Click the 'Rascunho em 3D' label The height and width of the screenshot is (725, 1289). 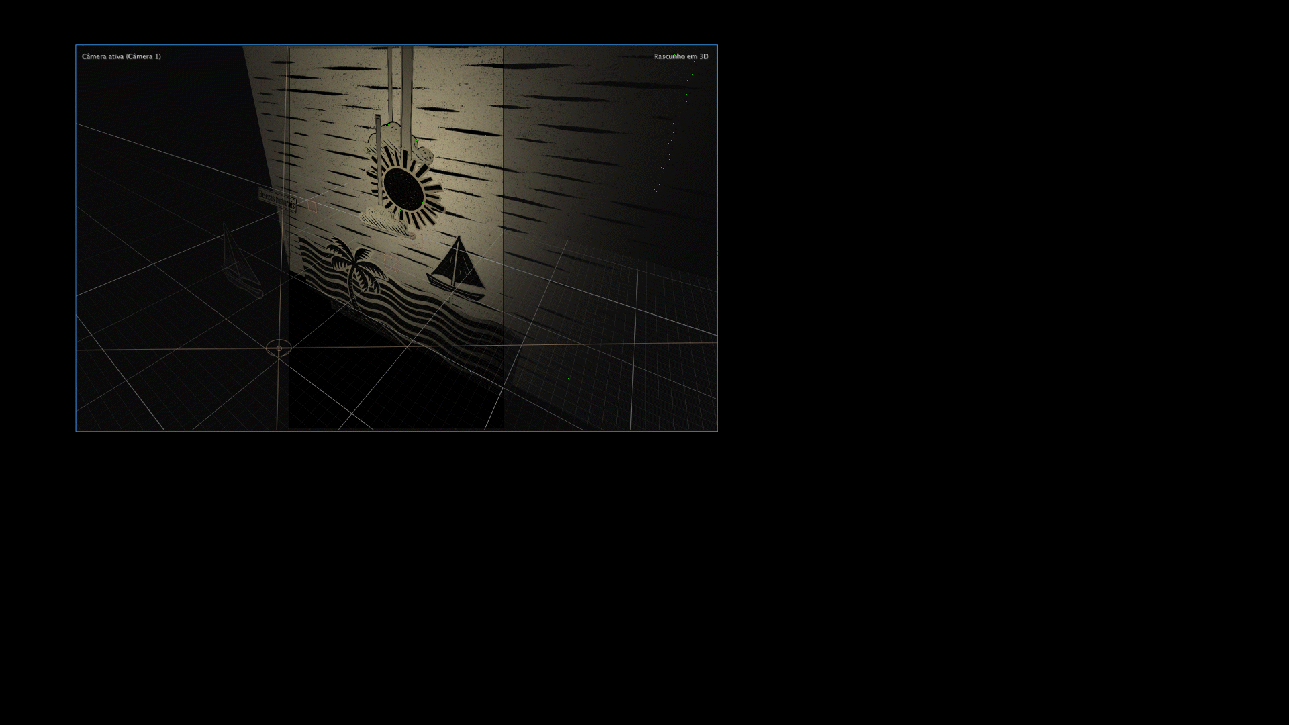(681, 56)
